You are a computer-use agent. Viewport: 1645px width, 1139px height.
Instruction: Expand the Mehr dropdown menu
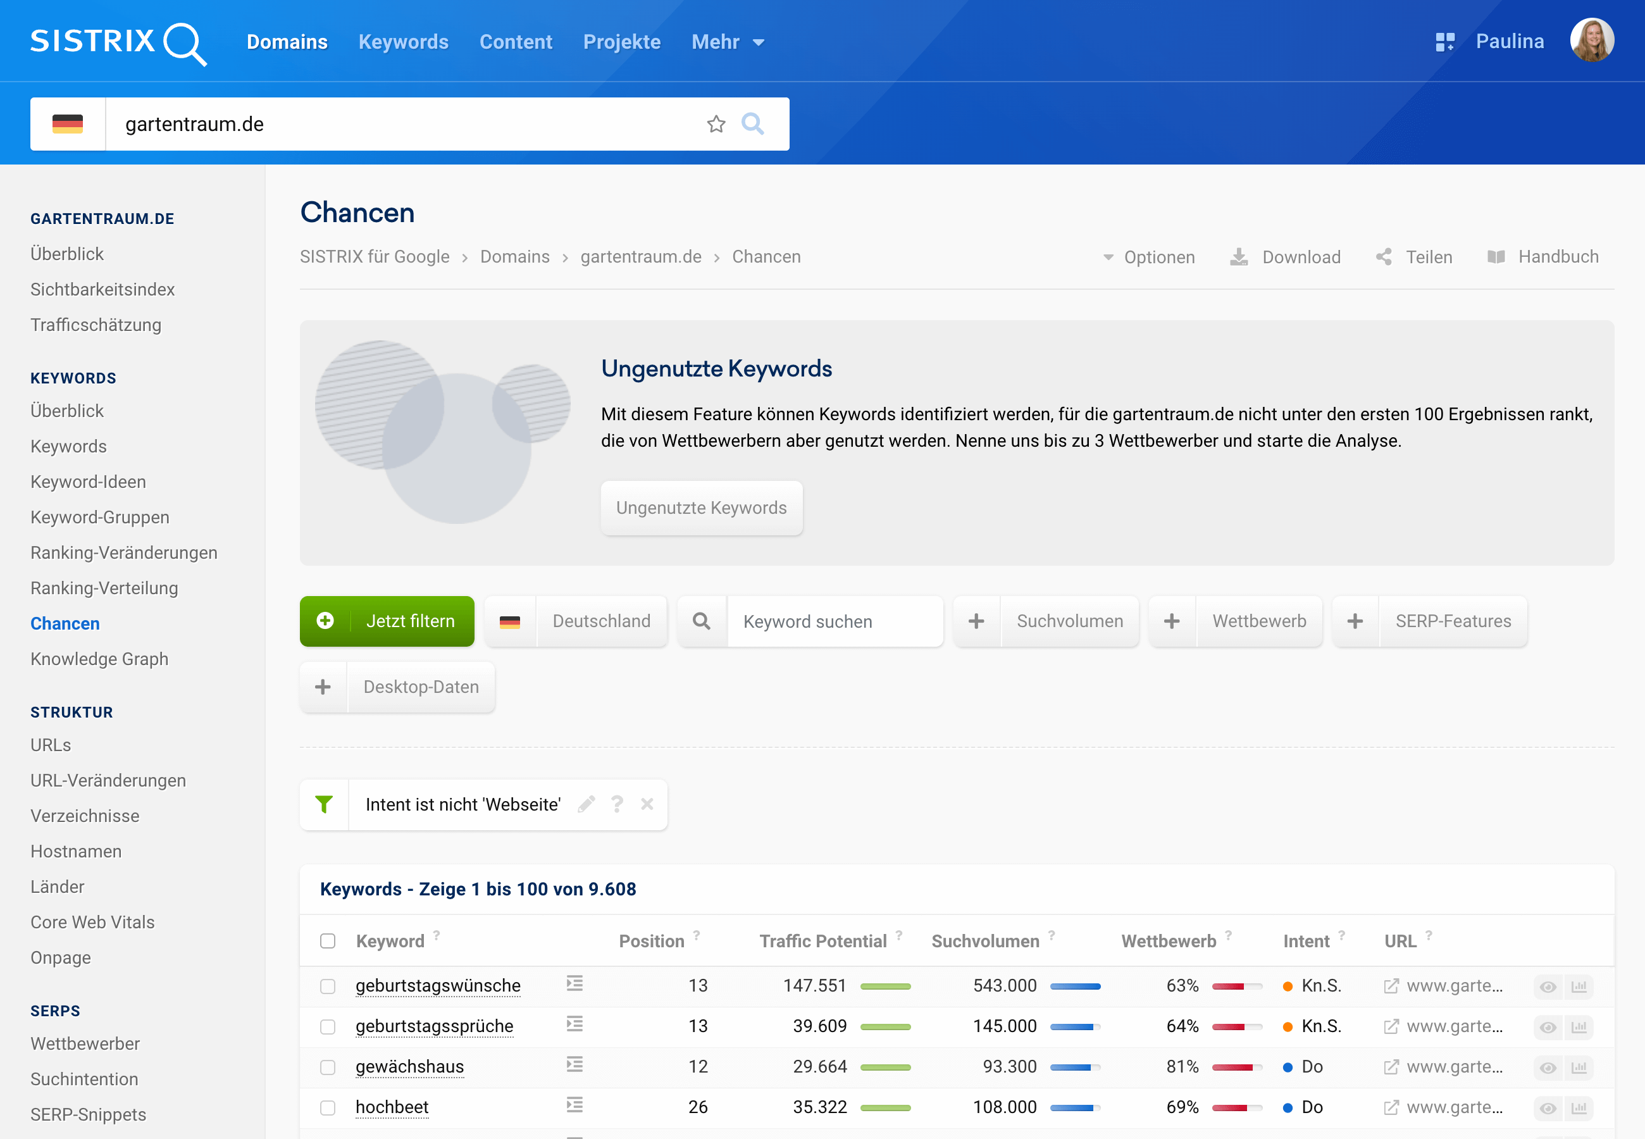(728, 42)
